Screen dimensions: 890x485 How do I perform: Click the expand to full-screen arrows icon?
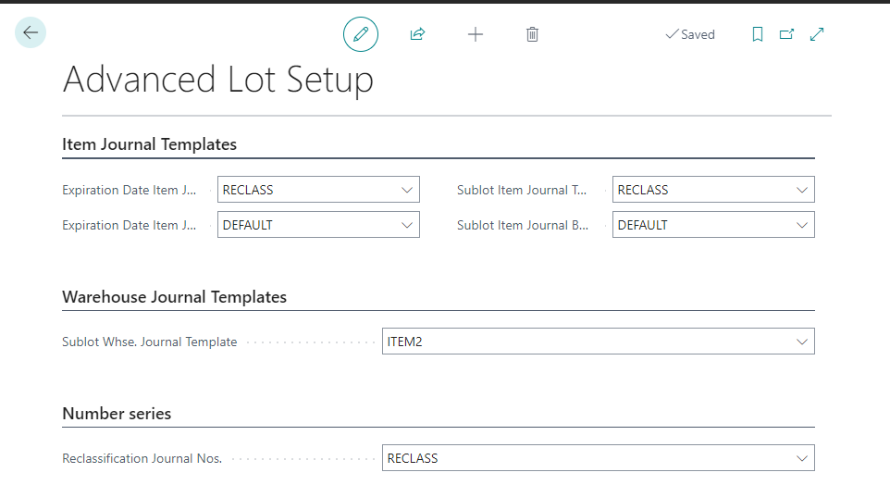tap(817, 34)
